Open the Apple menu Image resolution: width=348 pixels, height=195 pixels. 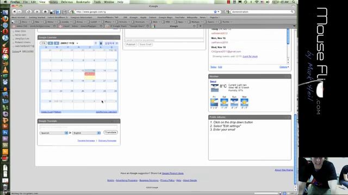[x=5, y=2]
